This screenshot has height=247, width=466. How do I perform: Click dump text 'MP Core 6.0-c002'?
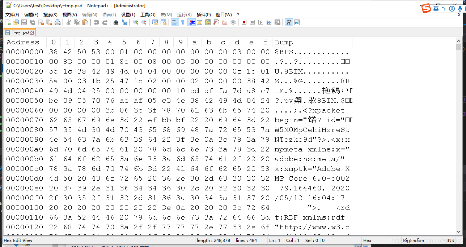312,178
